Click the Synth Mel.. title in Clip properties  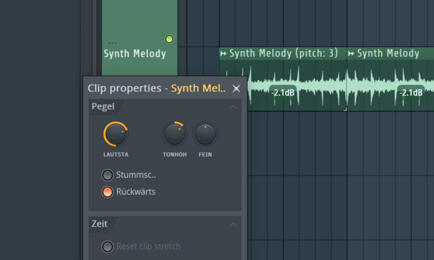pyautogui.click(x=198, y=88)
